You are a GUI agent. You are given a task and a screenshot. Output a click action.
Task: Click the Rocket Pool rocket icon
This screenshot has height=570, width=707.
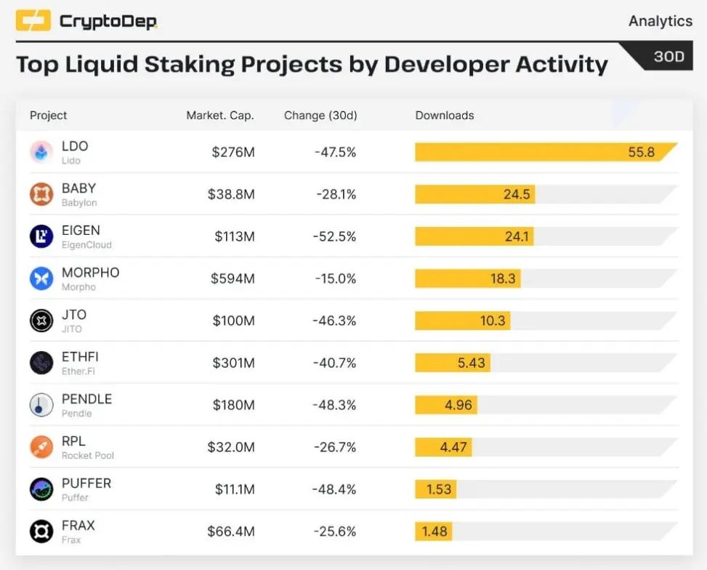tap(41, 447)
